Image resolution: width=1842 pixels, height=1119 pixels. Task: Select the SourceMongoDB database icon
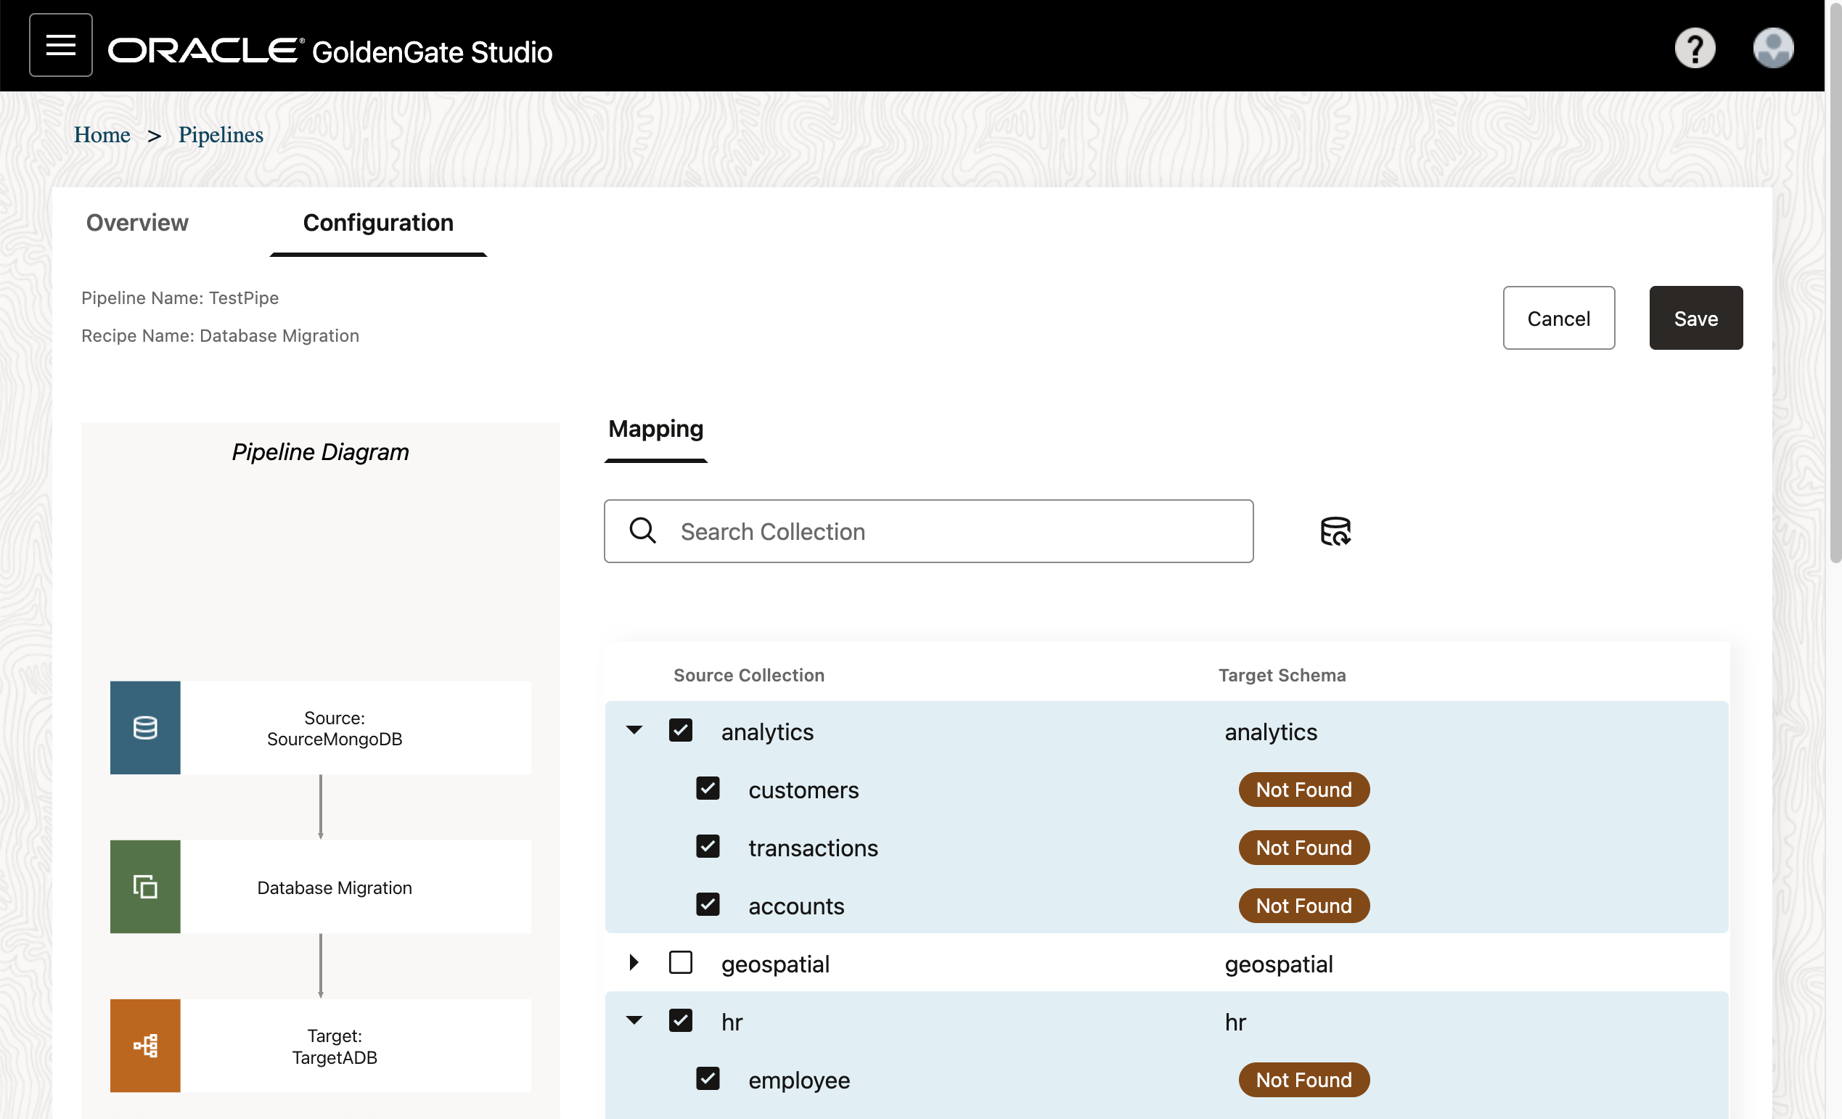click(145, 727)
